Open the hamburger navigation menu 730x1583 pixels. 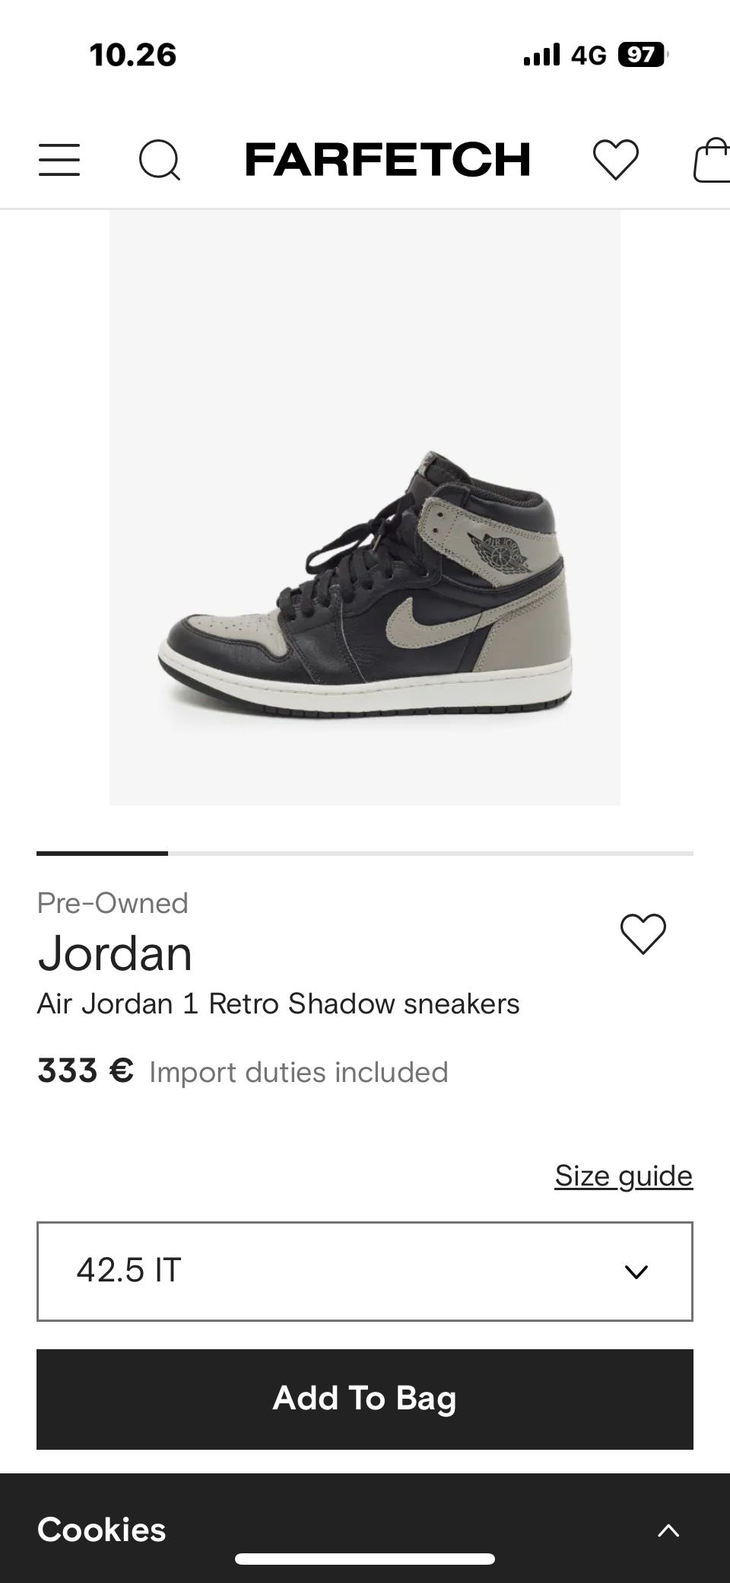point(59,160)
